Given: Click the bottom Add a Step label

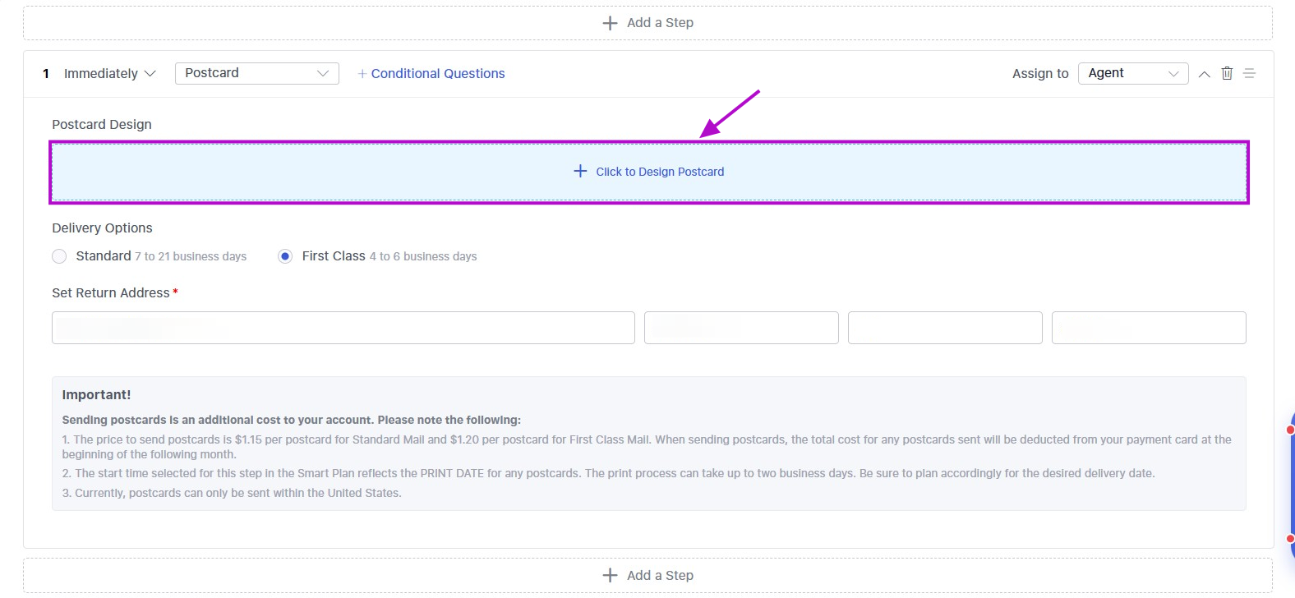Looking at the screenshot, I should tap(660, 576).
